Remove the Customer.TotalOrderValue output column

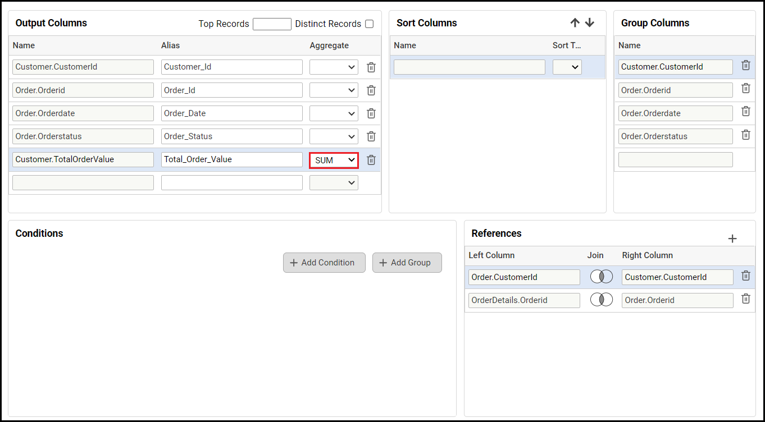pos(371,160)
